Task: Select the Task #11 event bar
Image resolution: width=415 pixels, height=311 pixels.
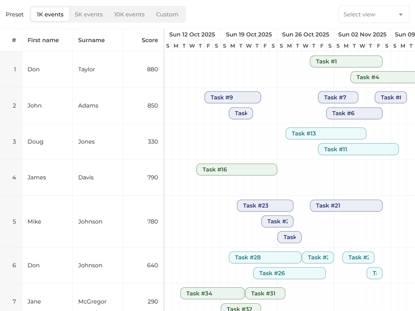Action: tap(358, 149)
